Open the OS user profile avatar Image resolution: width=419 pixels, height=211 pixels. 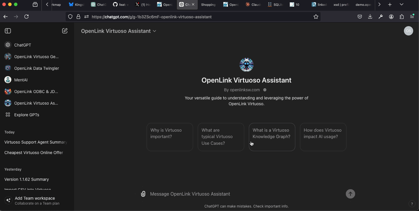pyautogui.click(x=409, y=31)
